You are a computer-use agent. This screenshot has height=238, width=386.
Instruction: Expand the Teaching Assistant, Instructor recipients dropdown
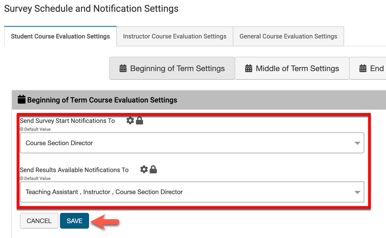tap(192, 192)
